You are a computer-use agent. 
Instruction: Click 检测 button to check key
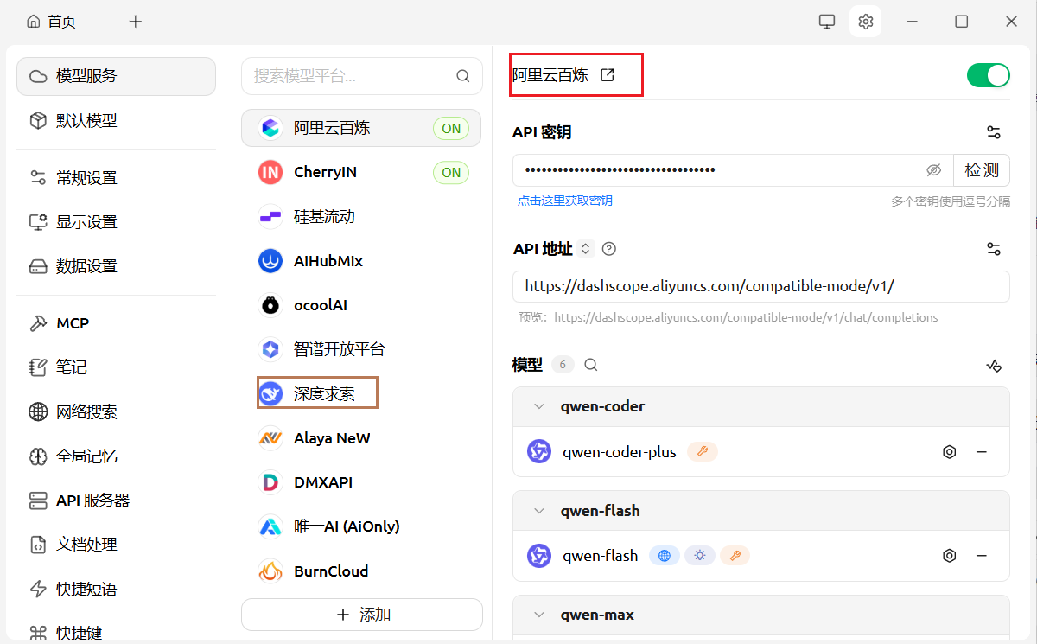982,170
